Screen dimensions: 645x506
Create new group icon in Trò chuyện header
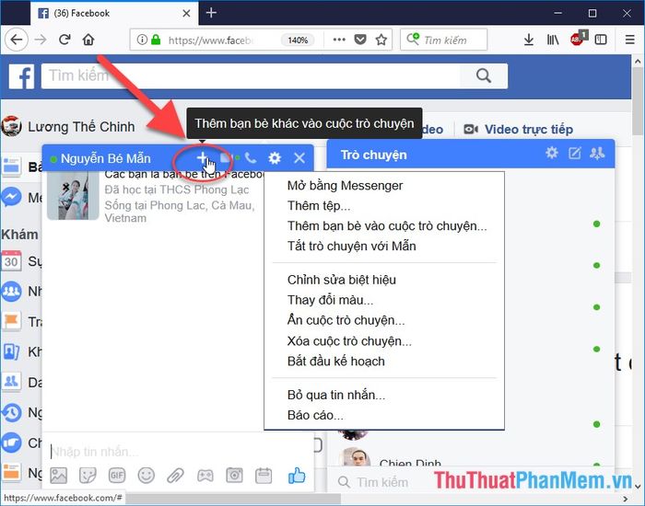click(x=597, y=154)
